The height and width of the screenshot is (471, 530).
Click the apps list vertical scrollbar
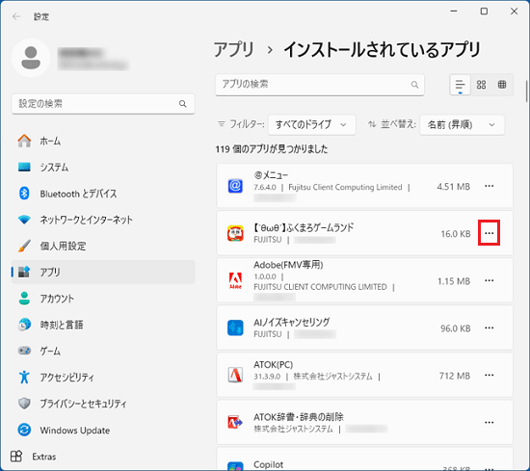pos(526,92)
